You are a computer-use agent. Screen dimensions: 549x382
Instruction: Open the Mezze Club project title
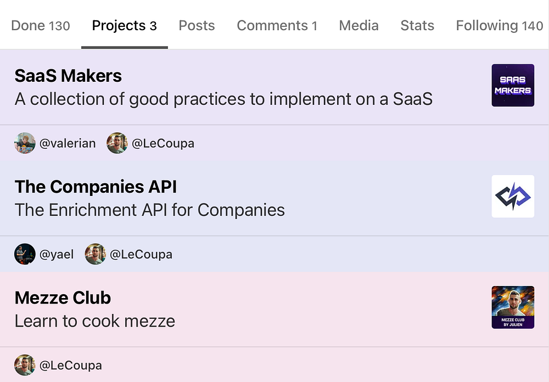point(63,298)
